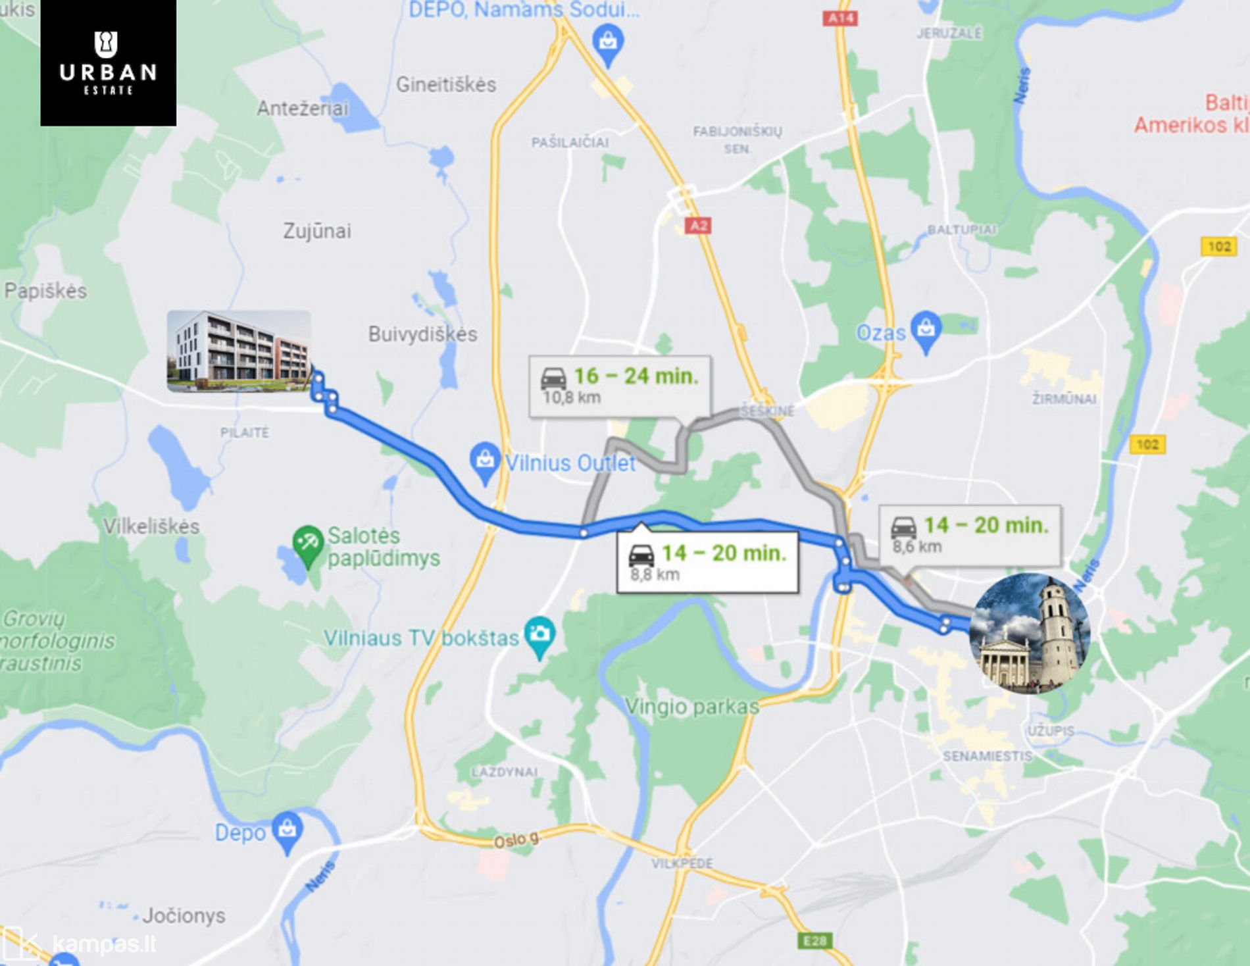Click the E28 road sign
Viewport: 1250px width, 966px height.
click(x=814, y=941)
